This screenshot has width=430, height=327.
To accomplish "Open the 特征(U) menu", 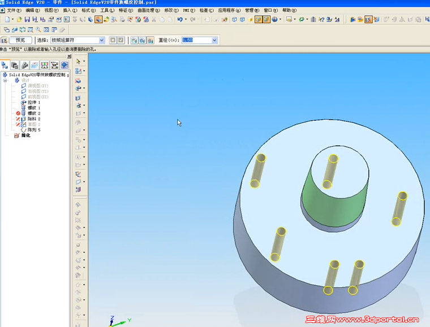I will pyautogui.click(x=126, y=10).
